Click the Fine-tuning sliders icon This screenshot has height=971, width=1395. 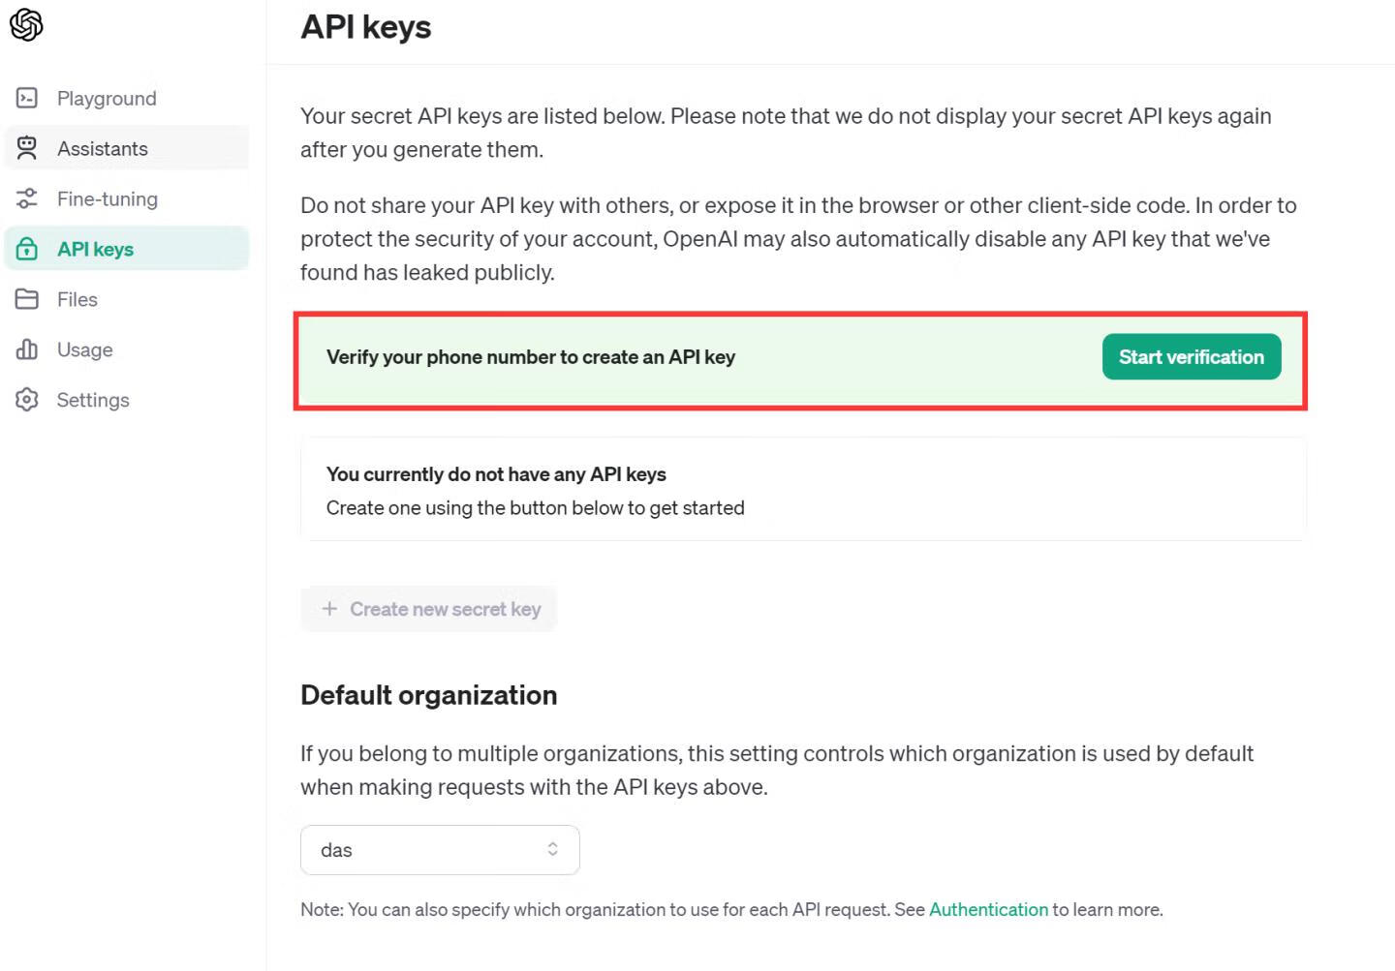(27, 198)
